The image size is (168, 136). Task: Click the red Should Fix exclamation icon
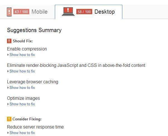click(x=9, y=41)
